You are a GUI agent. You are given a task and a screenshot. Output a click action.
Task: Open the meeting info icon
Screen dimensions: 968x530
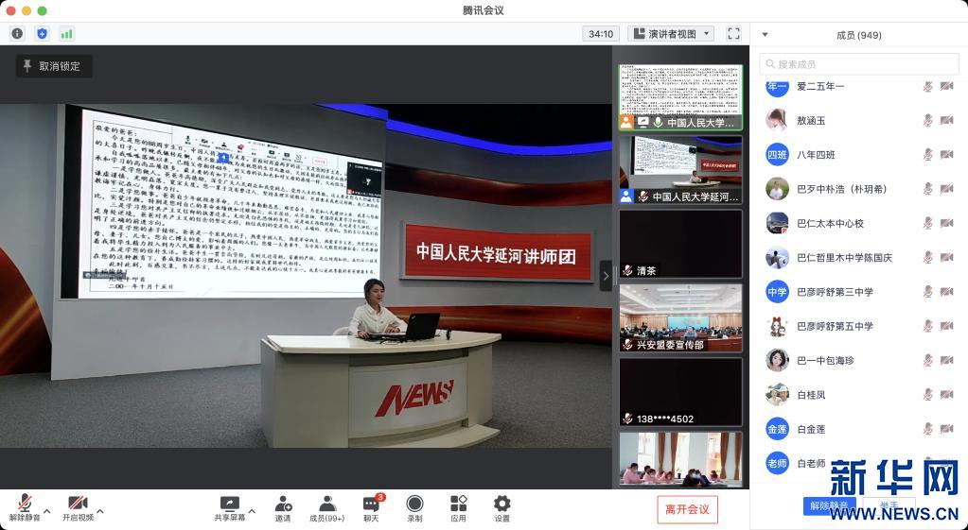[17, 34]
